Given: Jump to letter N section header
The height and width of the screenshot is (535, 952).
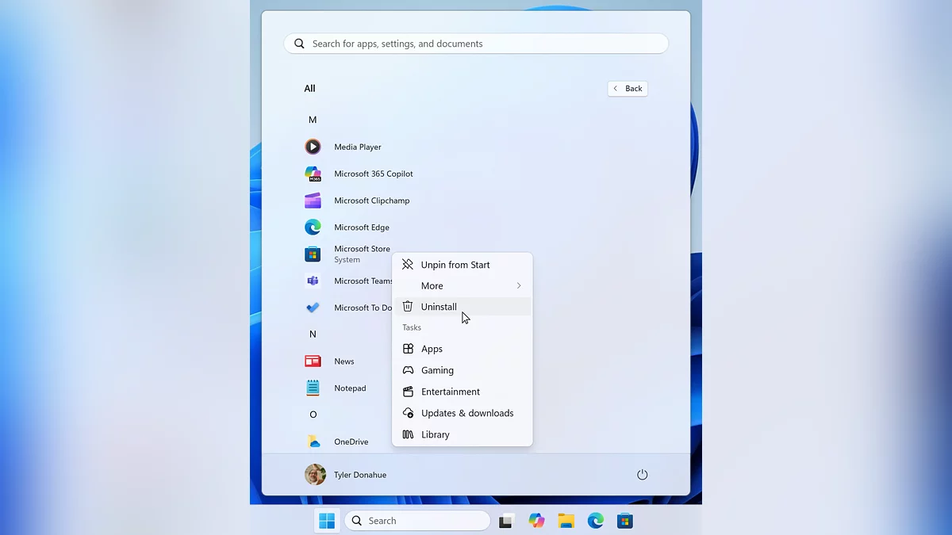Looking at the screenshot, I should [x=313, y=334].
